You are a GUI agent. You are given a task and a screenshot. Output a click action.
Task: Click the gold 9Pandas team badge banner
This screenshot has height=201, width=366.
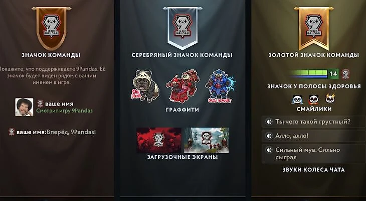tap(314, 28)
